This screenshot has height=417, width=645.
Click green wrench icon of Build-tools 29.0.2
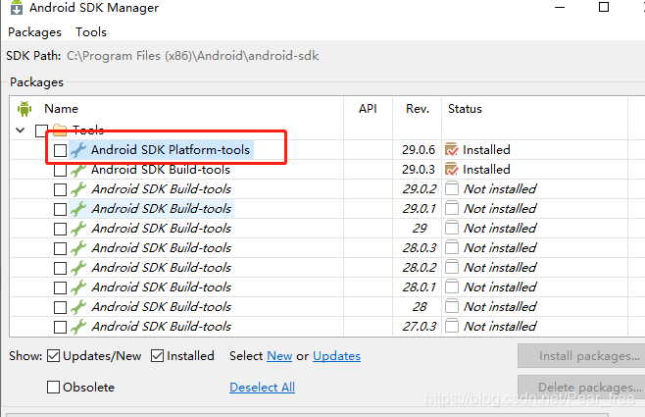[77, 189]
